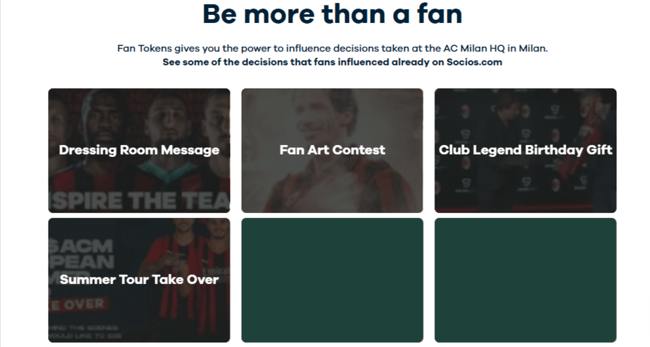Click the 'Dressing Room Message' title text

[x=139, y=150]
